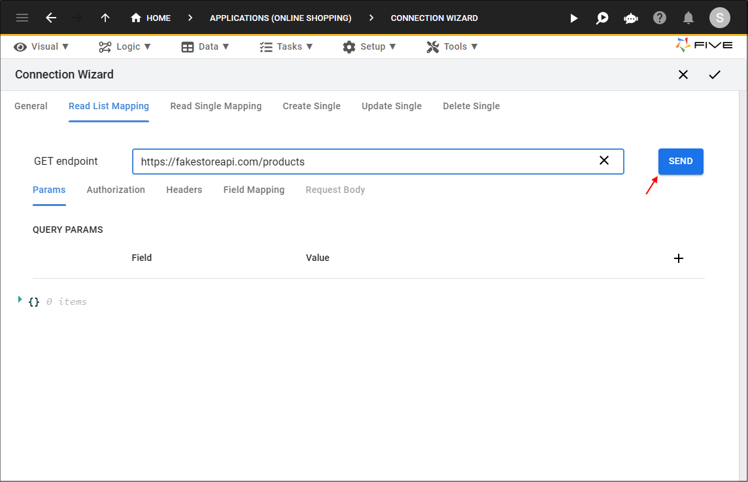Image resolution: width=748 pixels, height=482 pixels.
Task: Open Applications (Online Shopping) breadcrumb
Action: point(280,18)
